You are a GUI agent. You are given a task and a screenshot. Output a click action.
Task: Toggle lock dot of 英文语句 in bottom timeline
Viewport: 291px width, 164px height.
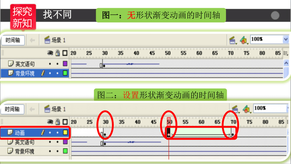tap(58, 142)
